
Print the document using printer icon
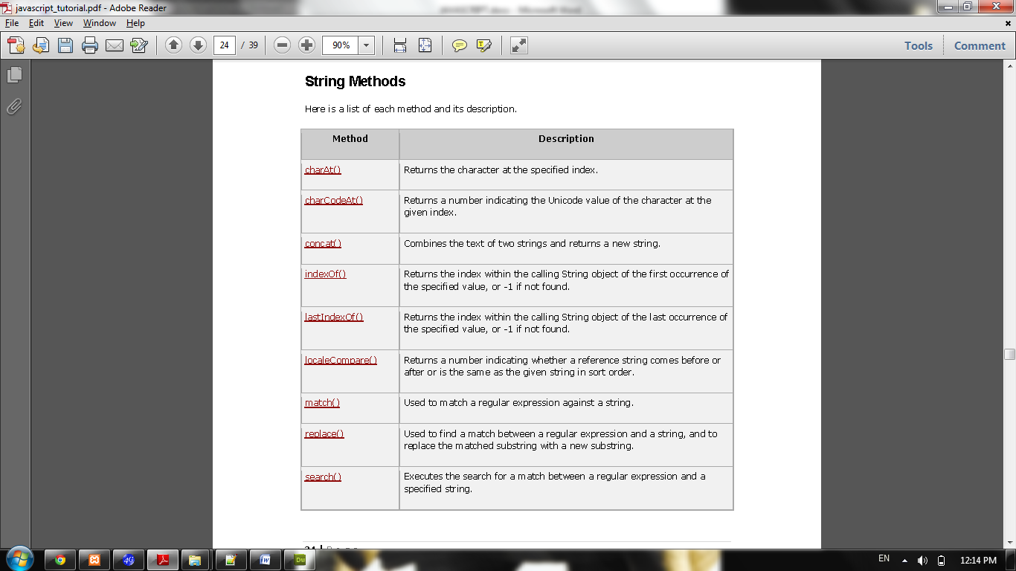[90, 45]
